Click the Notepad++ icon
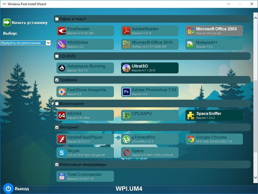This screenshot has height=194, width=258. coord(191,44)
